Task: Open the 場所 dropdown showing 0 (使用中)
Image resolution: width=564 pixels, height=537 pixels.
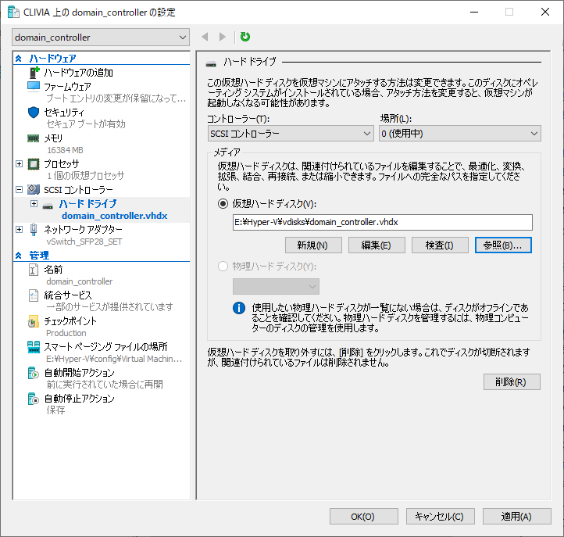Action: tap(459, 134)
